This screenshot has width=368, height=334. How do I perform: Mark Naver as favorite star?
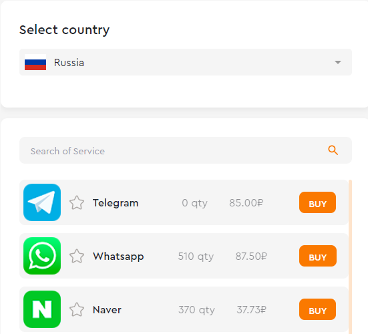[x=77, y=309]
